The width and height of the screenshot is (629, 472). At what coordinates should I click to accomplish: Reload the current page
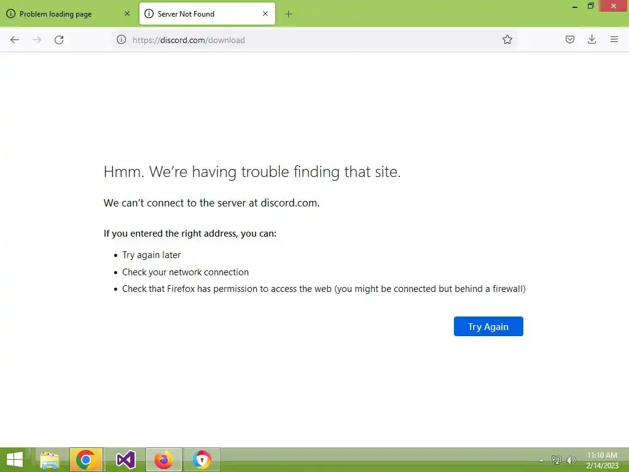59,40
